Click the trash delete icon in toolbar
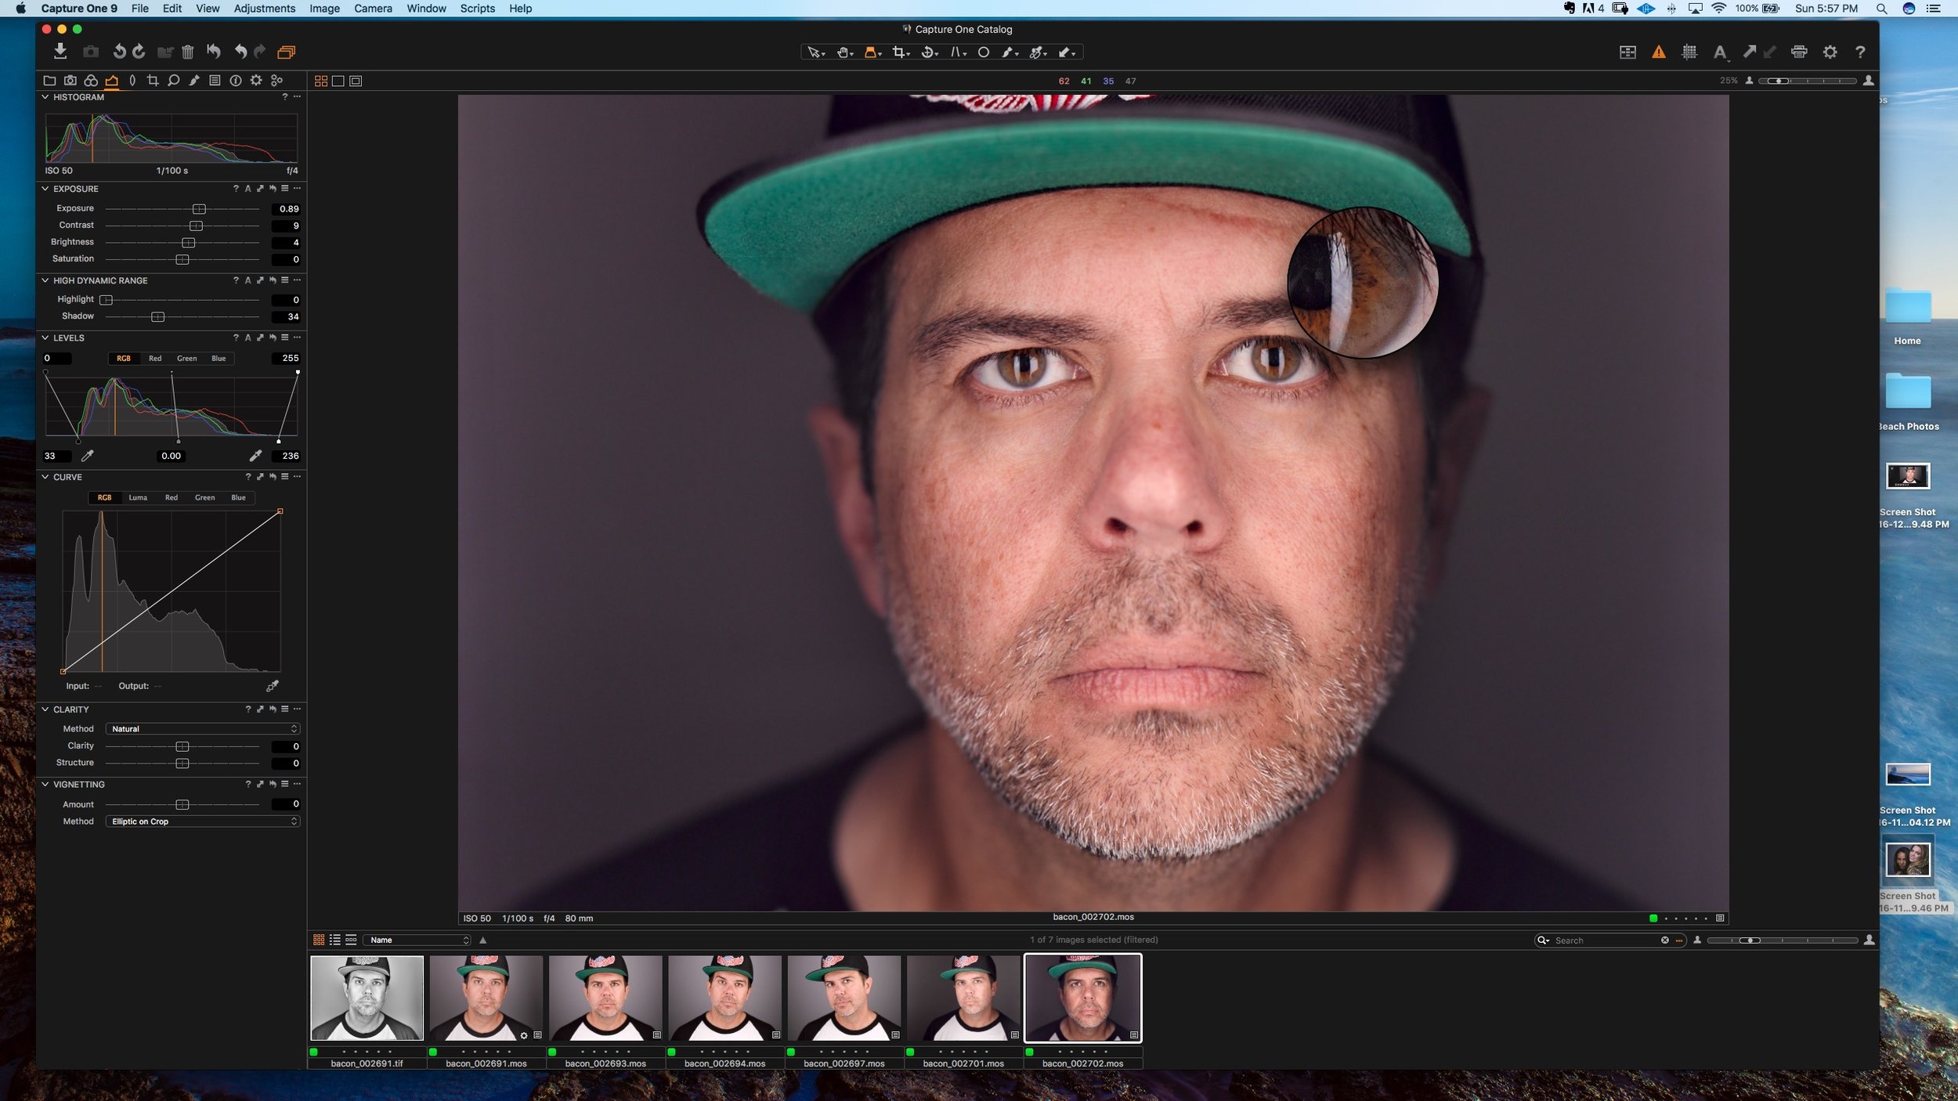Viewport: 1958px width, 1101px height. pos(188,52)
